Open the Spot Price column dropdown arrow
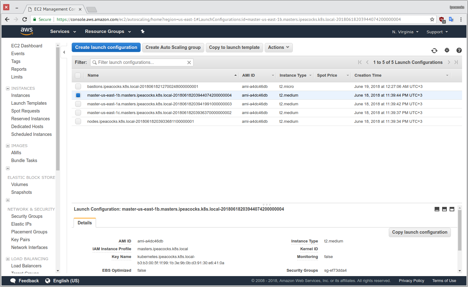 coord(348,75)
